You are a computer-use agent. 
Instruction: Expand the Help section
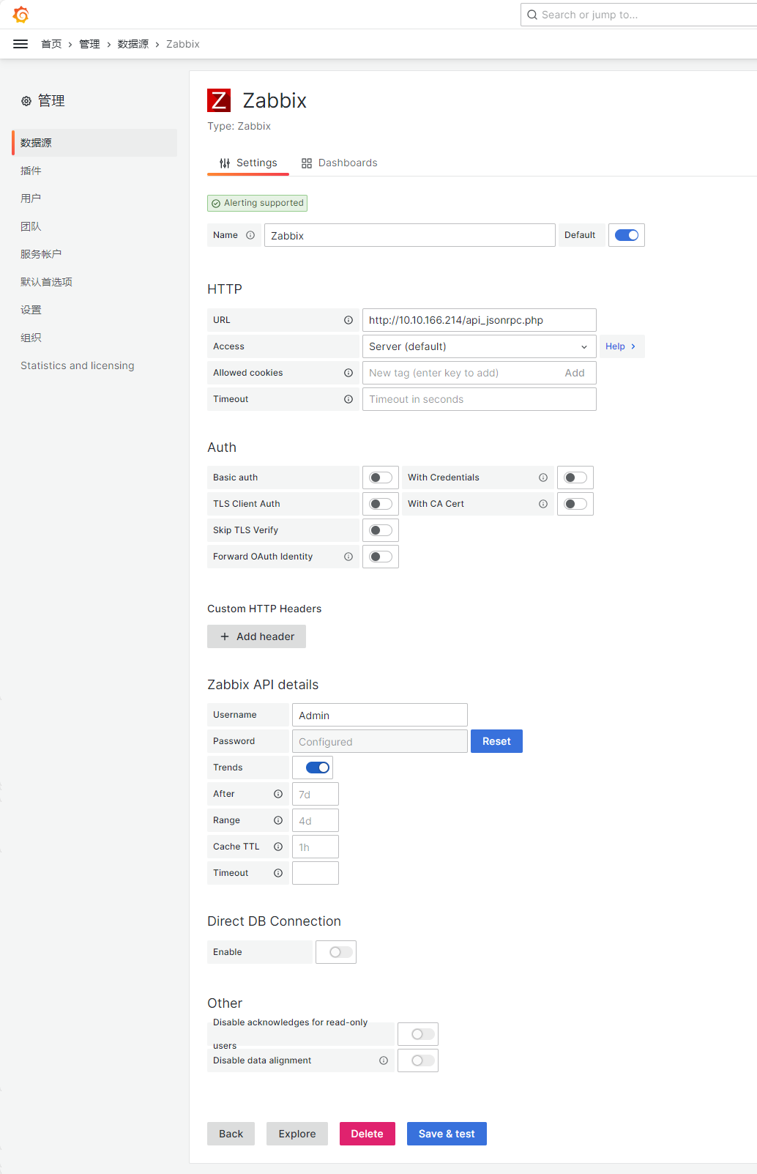pyautogui.click(x=621, y=346)
